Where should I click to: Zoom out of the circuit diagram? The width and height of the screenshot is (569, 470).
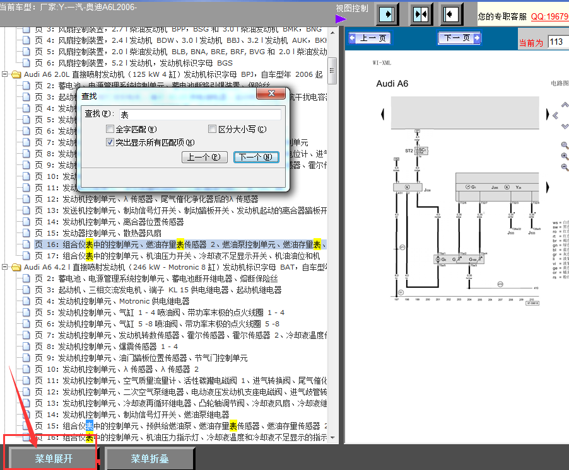pyautogui.click(x=565, y=167)
